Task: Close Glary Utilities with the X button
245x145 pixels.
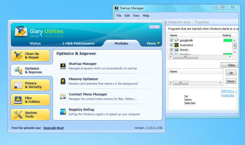Action: [x=157, y=27]
